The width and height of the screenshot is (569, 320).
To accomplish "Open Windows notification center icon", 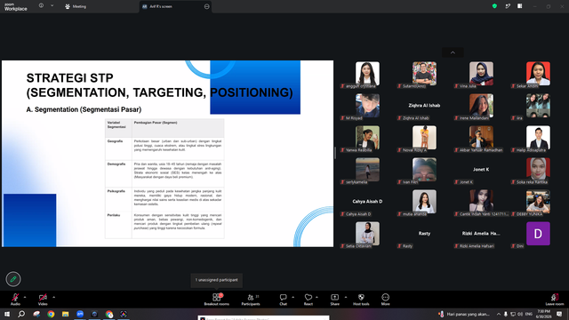I will coord(559,314).
